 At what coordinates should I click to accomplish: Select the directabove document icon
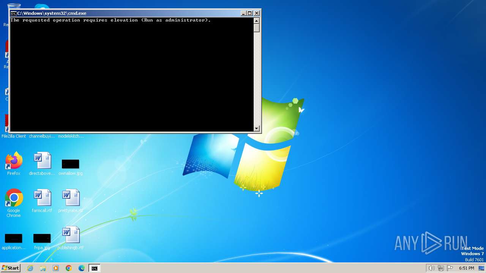point(42,164)
